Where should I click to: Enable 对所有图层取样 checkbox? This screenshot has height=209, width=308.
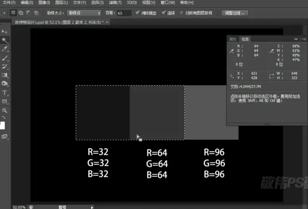click(182, 13)
